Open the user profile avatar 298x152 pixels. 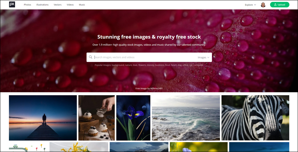(263, 5)
